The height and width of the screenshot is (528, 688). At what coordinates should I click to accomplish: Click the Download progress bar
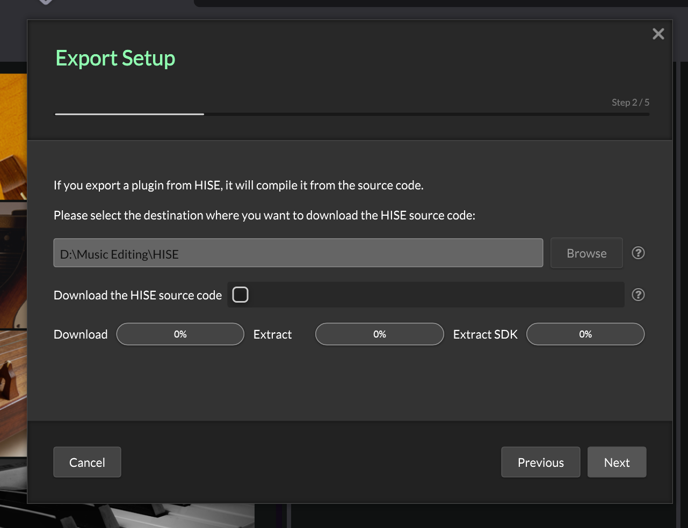click(180, 334)
